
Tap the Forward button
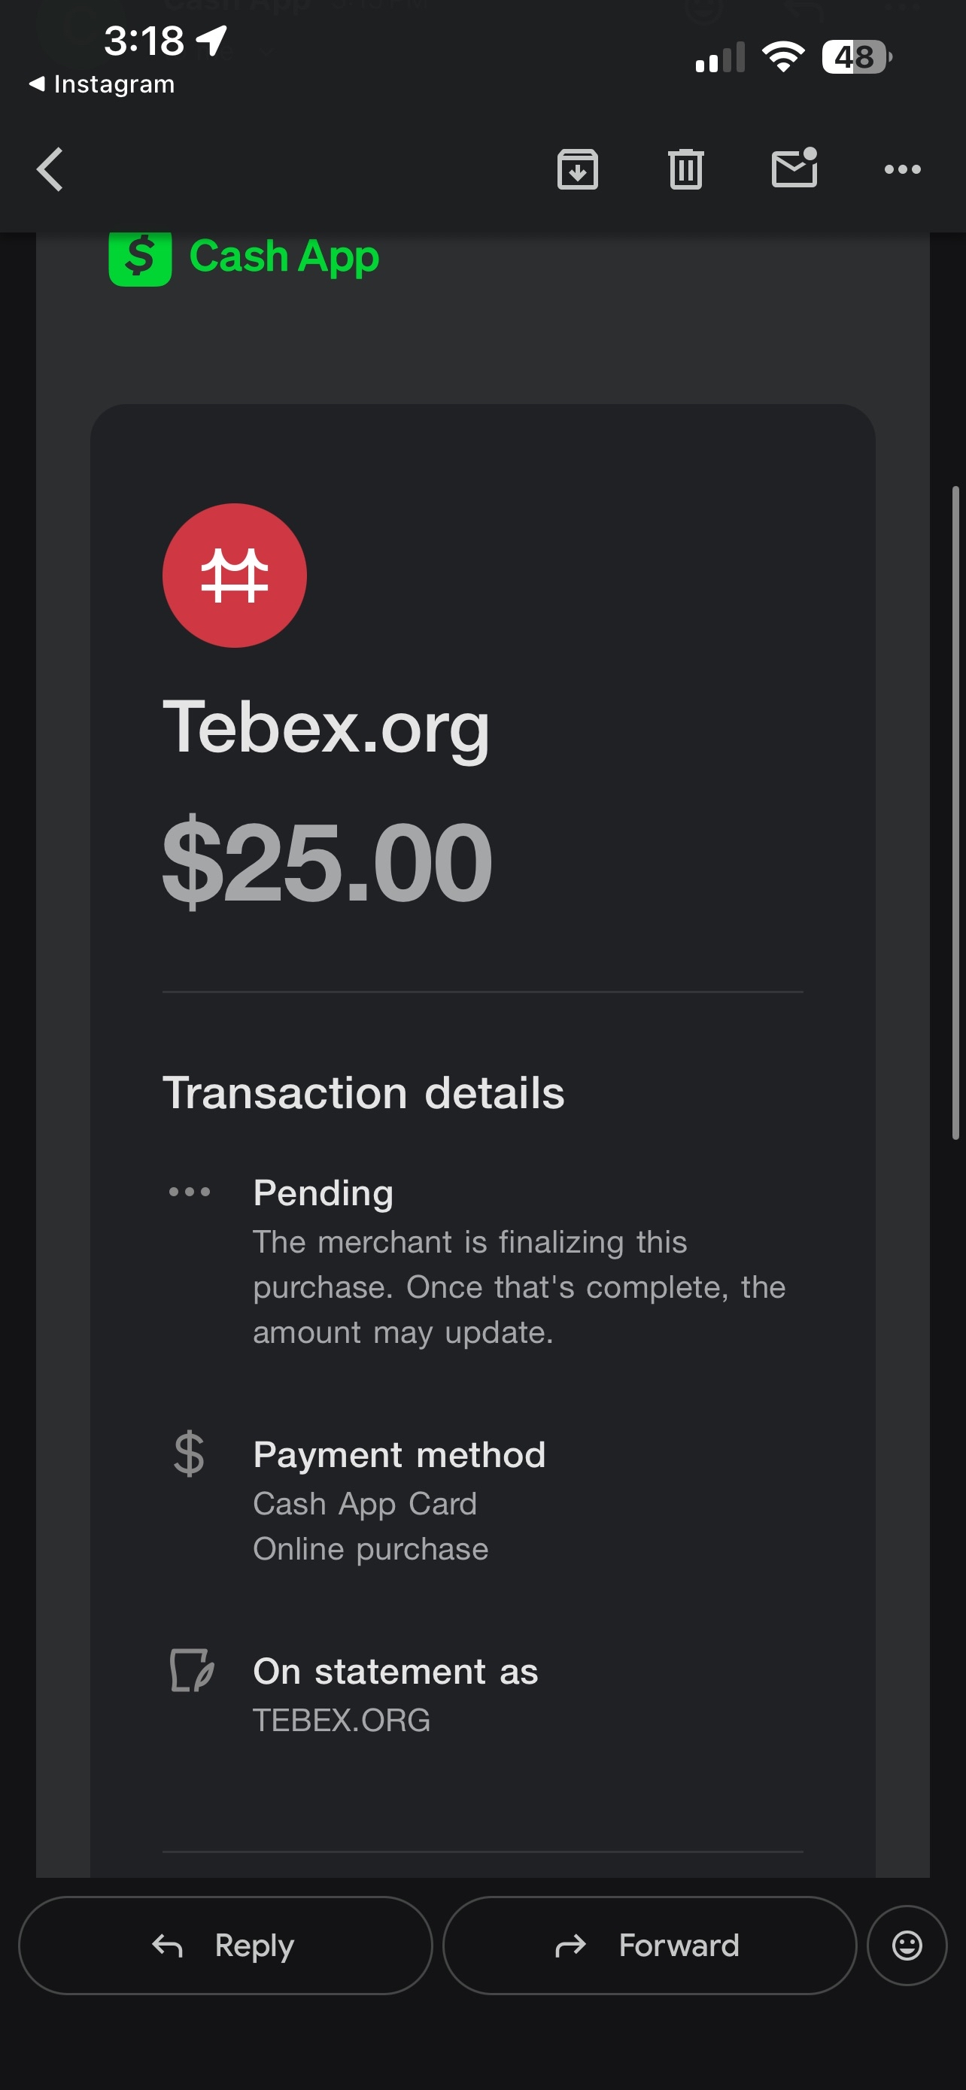649,1945
